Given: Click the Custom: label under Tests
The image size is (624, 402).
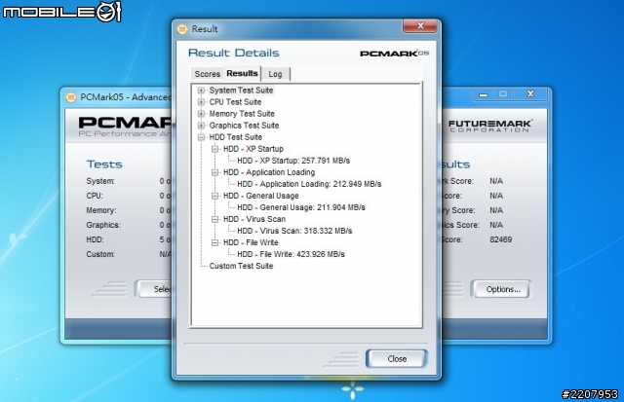Looking at the screenshot, I should (100, 254).
